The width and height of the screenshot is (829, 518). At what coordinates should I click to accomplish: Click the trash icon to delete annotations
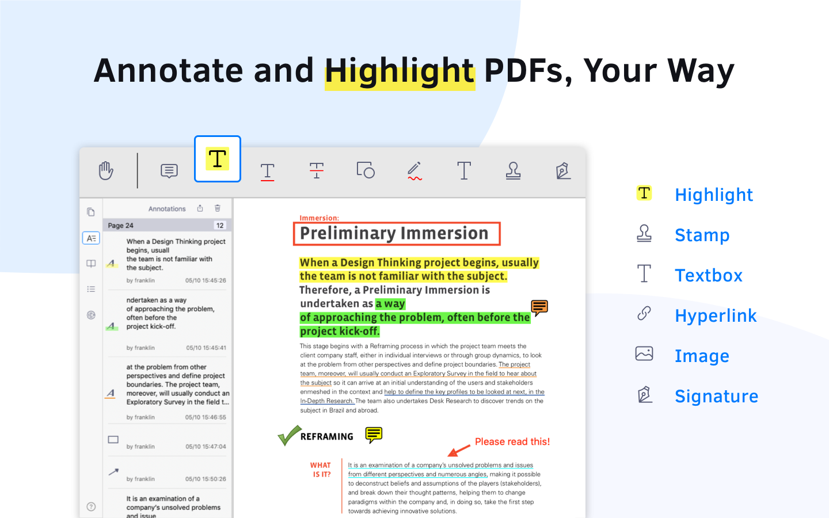click(x=218, y=208)
